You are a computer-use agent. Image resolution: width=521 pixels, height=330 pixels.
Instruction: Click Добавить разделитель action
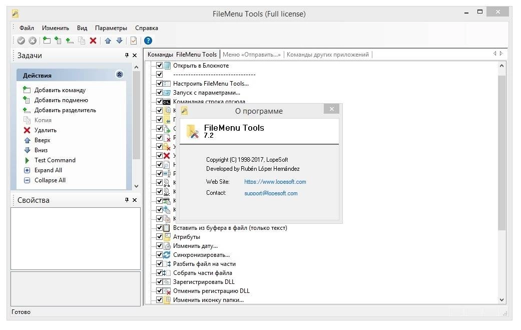coord(65,110)
